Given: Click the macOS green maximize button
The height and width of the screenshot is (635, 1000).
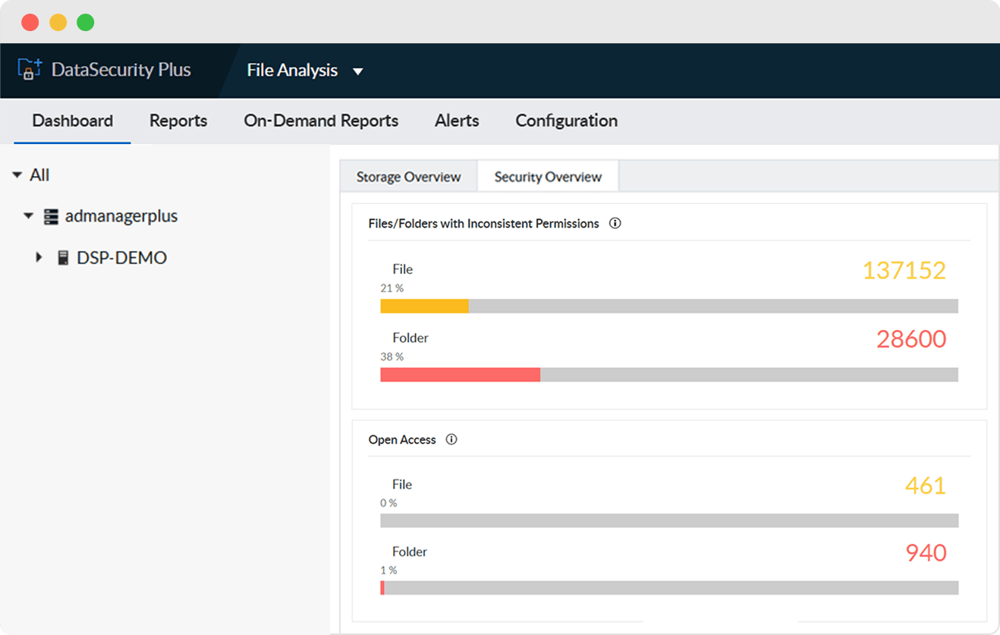Looking at the screenshot, I should click(86, 22).
